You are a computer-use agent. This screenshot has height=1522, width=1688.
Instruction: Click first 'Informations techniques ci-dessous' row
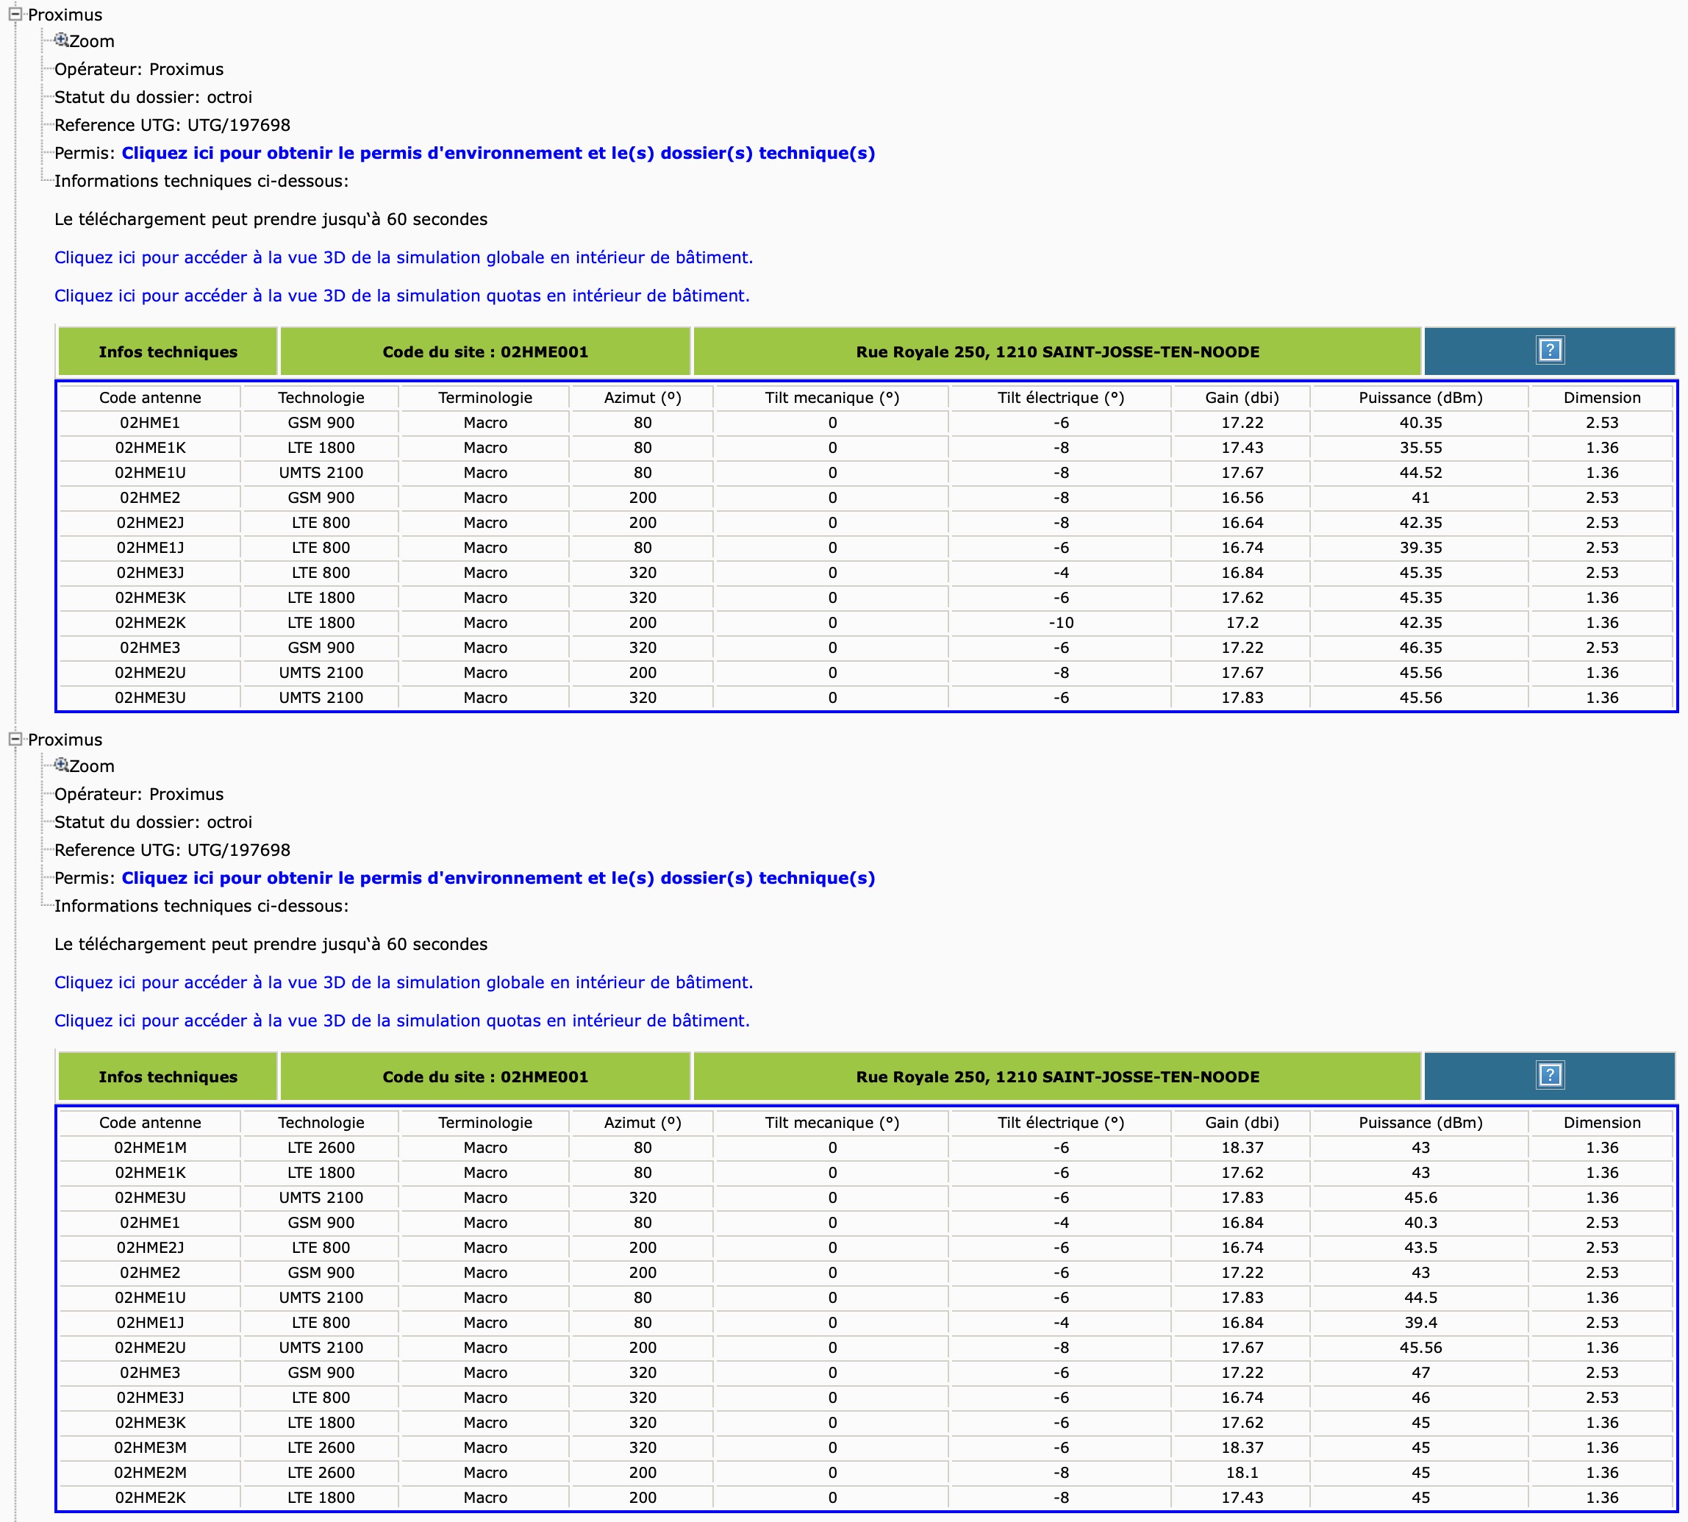201,182
